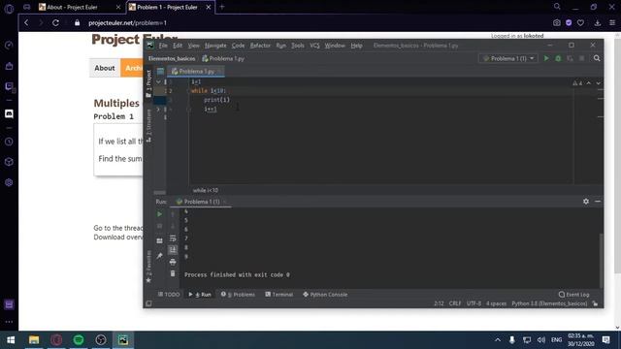Click the lock icon in PyCharm status bar
Image resolution: width=621 pixels, height=349 pixels.
tap(595, 303)
